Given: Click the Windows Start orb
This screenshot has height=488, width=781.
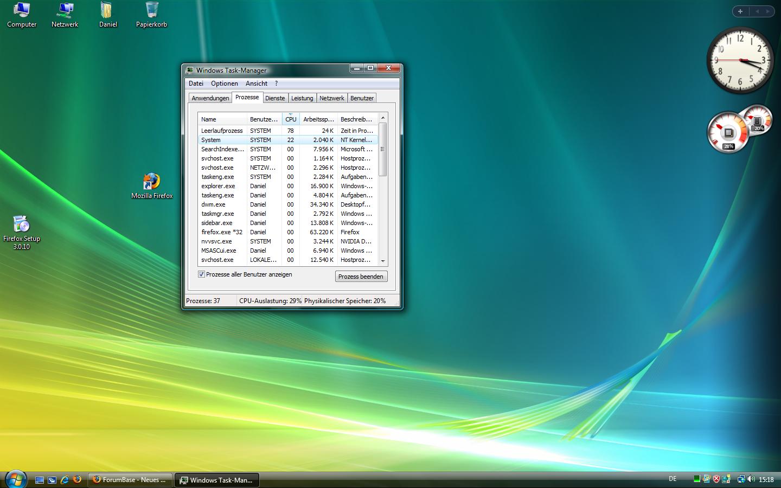Looking at the screenshot, I should tap(15, 479).
